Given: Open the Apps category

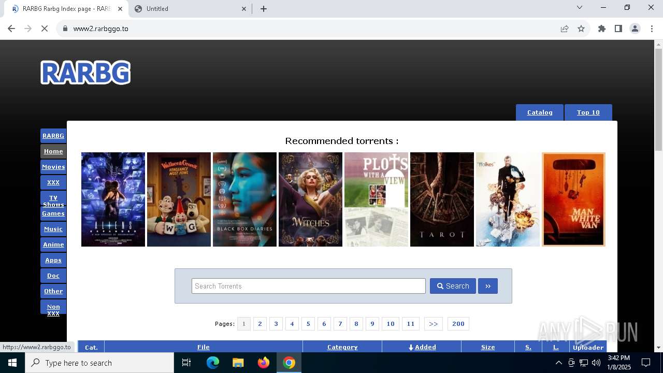Looking at the screenshot, I should (x=53, y=260).
